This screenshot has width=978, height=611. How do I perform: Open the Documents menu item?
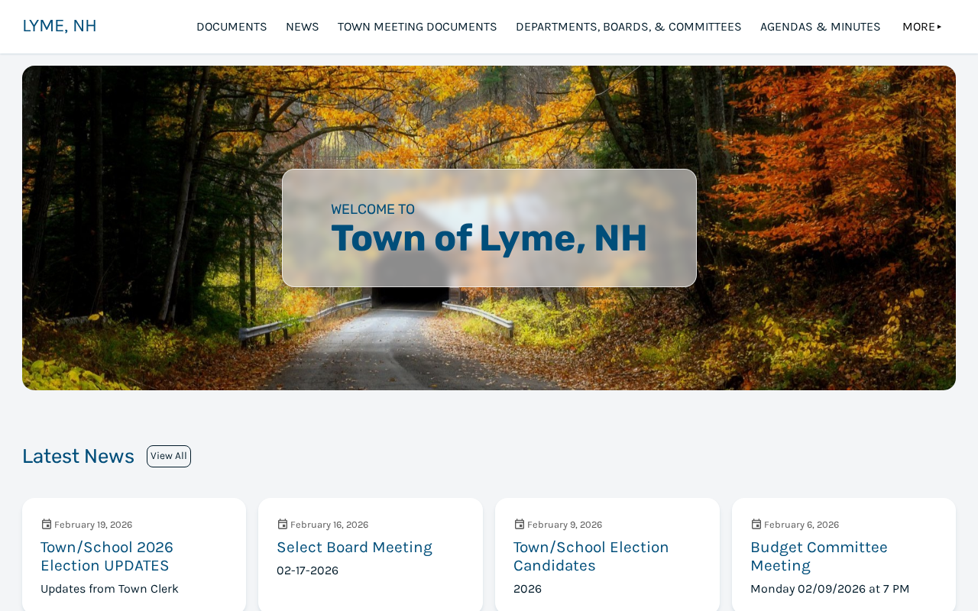pos(232,27)
